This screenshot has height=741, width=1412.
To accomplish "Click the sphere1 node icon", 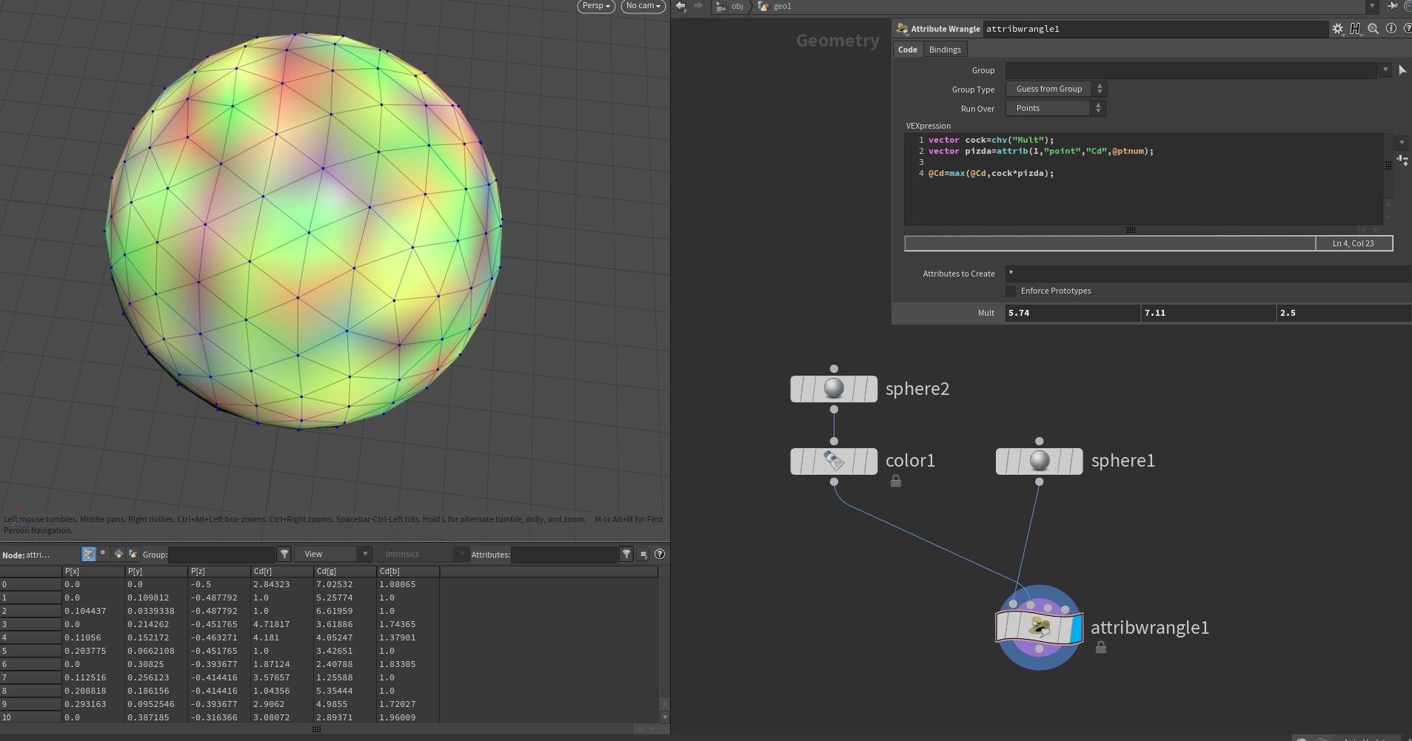I will 1040,461.
